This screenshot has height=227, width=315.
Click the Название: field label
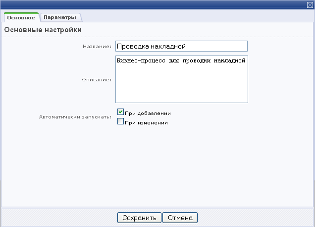click(97, 47)
